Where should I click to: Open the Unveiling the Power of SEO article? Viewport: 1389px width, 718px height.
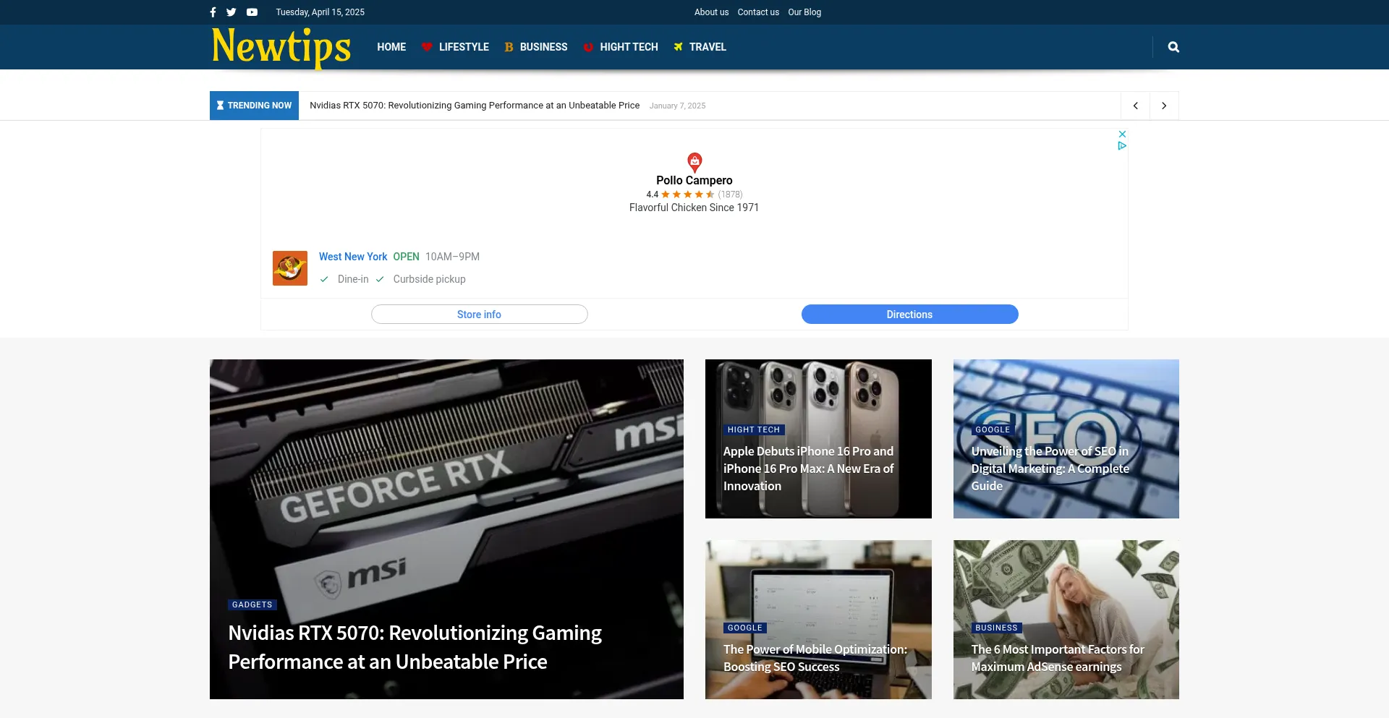tap(1050, 469)
